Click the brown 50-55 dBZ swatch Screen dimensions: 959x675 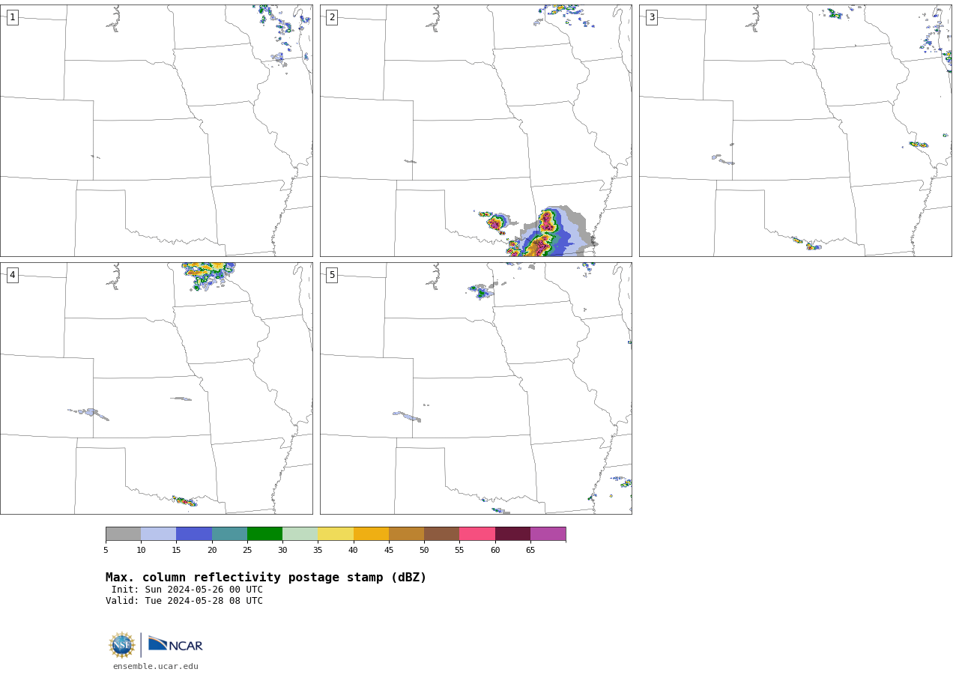[442, 534]
